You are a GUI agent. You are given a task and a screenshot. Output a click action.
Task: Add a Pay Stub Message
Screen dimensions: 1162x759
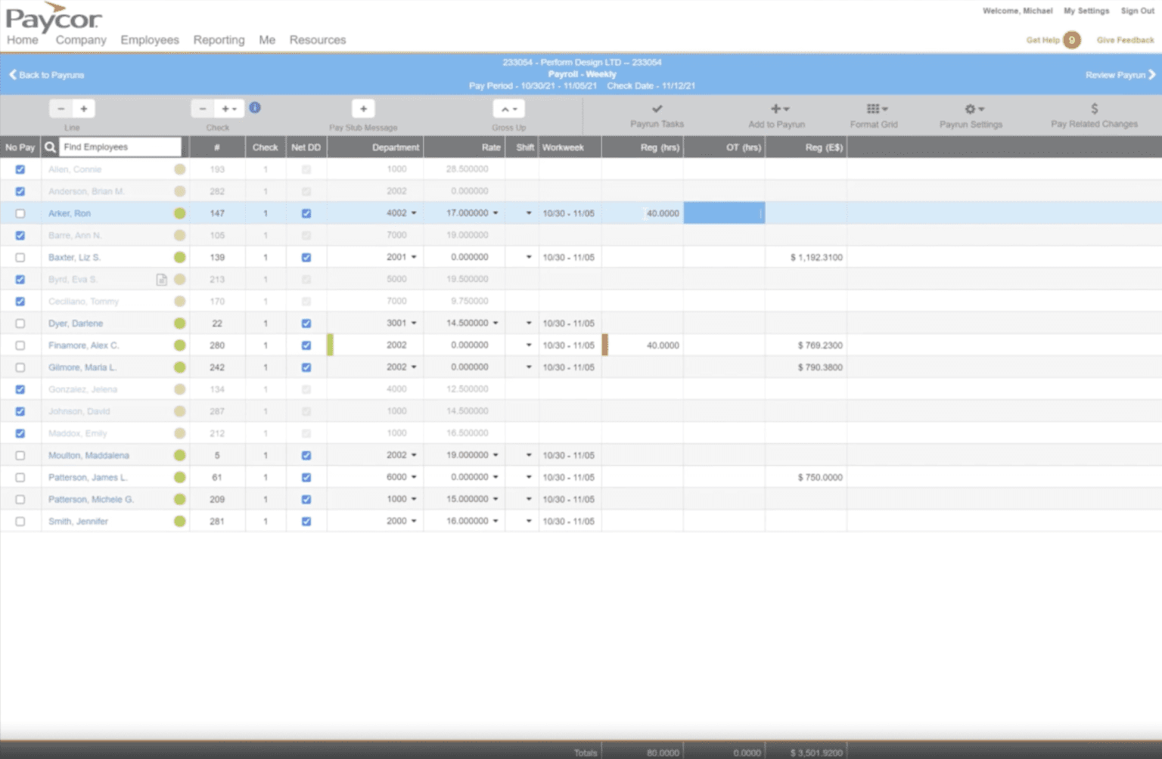[x=363, y=108]
